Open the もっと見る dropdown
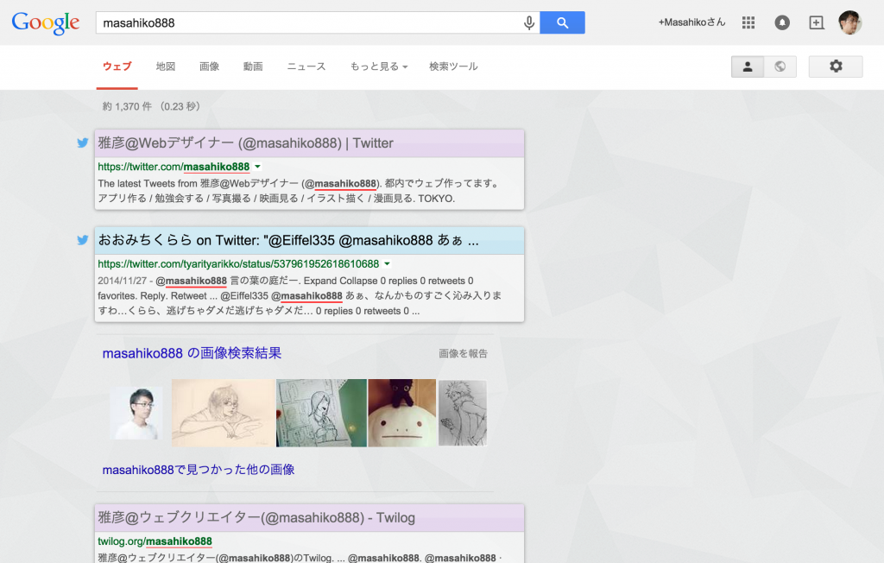Screen dimensions: 884x563 pos(378,66)
